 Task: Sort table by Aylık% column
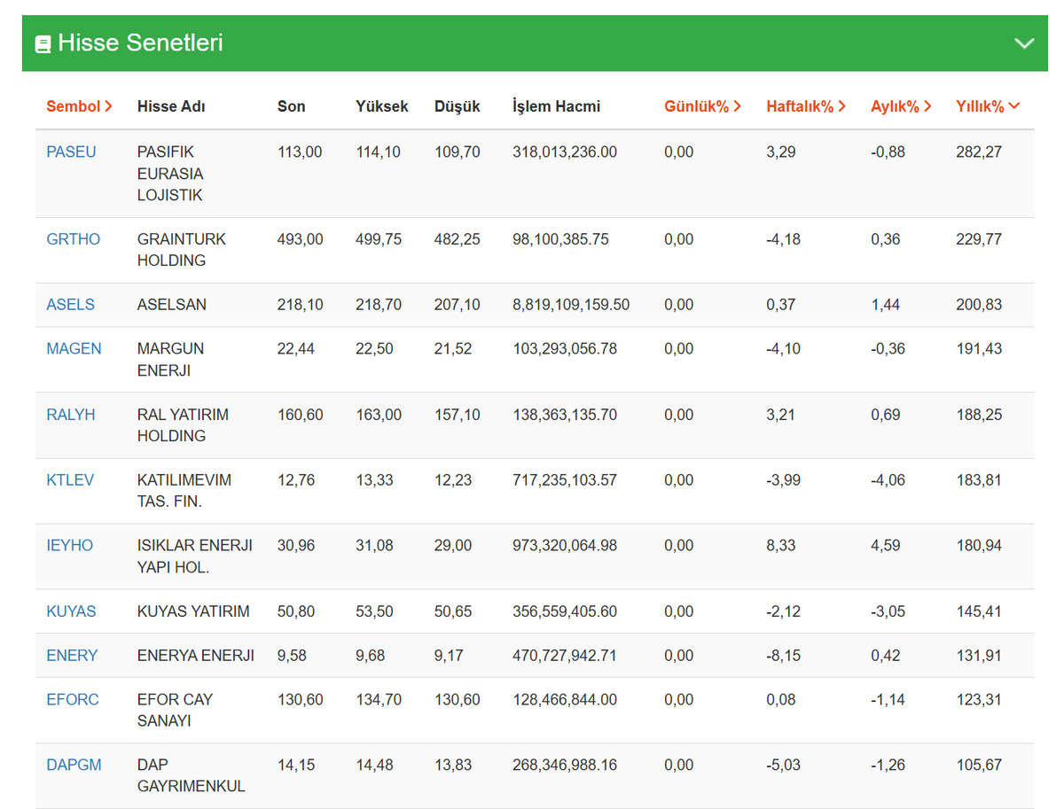[901, 106]
